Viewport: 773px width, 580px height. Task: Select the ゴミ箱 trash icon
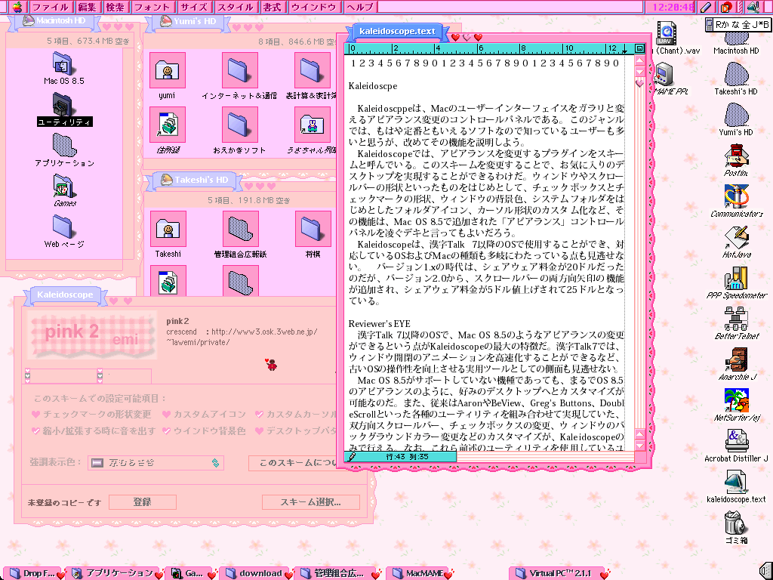click(736, 523)
